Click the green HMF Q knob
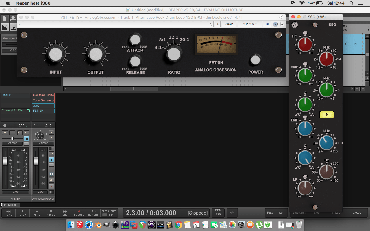 [305, 104]
